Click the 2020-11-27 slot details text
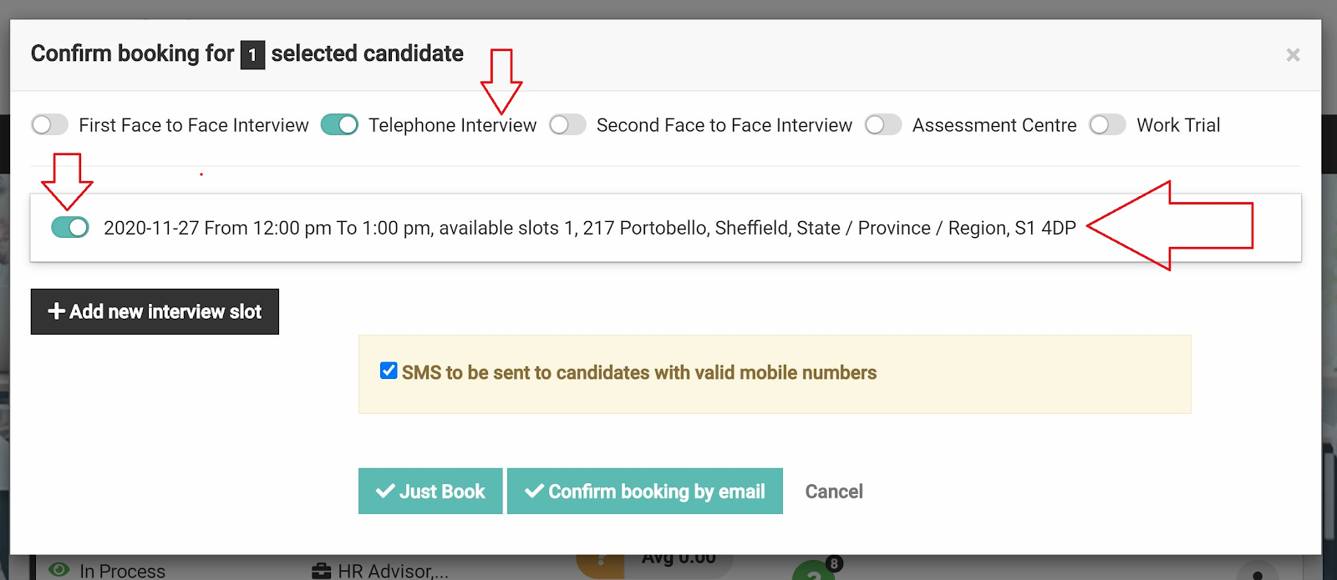 590,228
